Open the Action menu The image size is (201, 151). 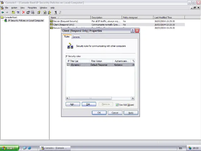(14, 8)
